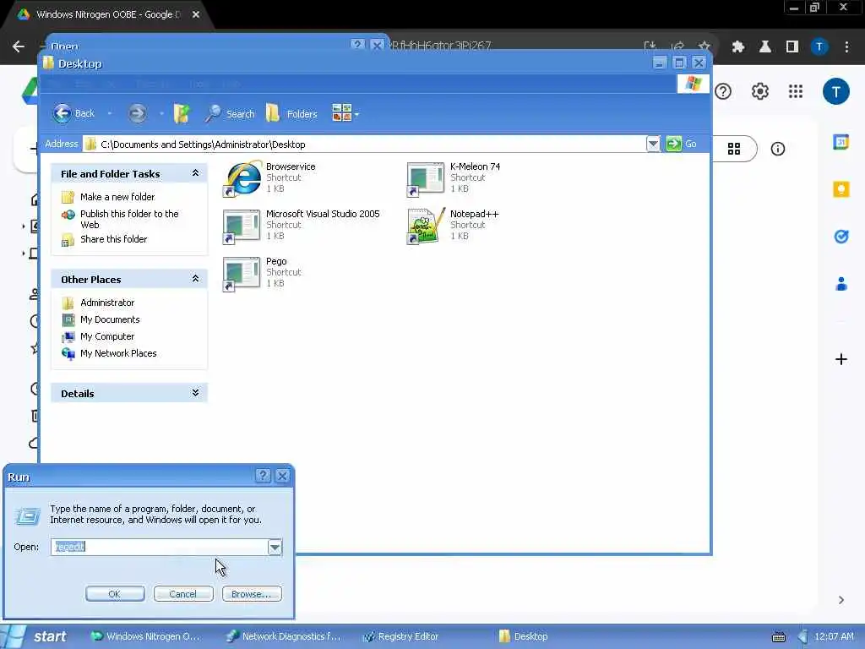Open the Google apps grid icon

796,91
